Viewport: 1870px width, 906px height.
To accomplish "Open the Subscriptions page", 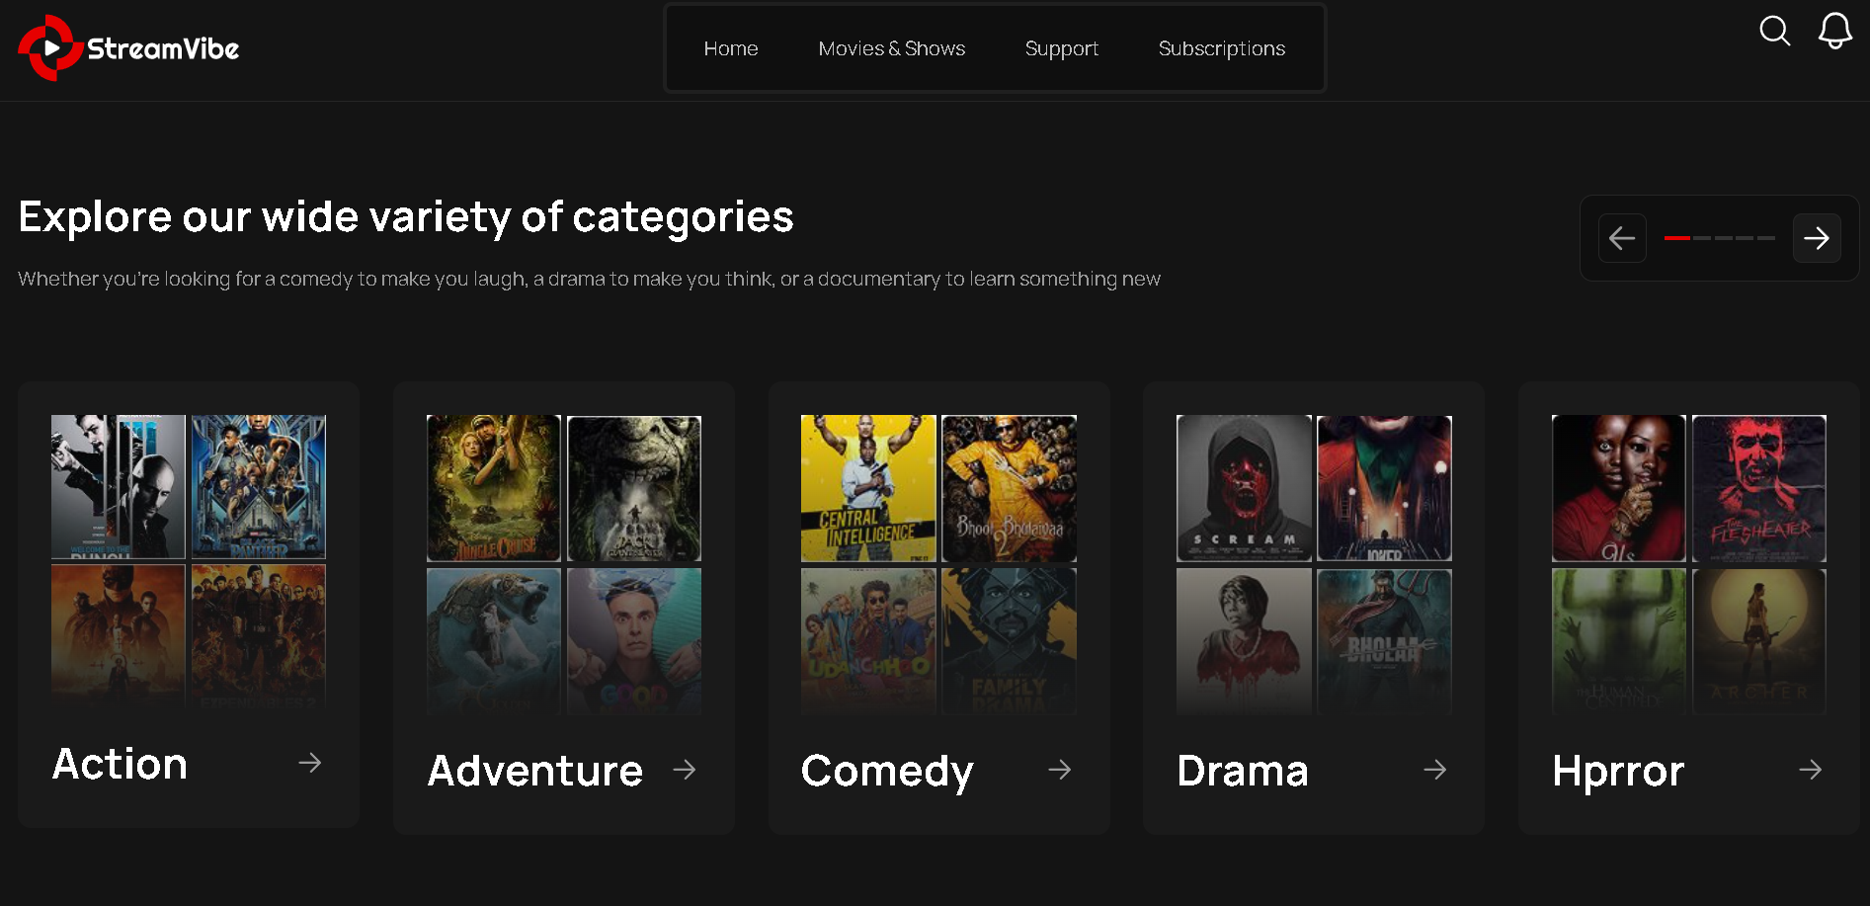I will [1221, 47].
